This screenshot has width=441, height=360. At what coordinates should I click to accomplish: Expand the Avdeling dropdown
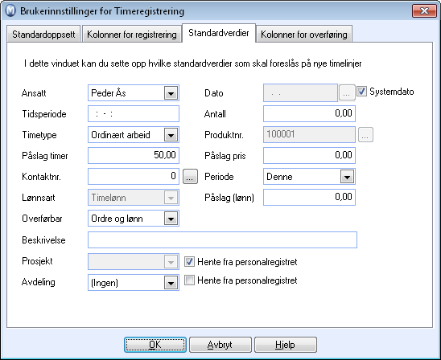click(x=171, y=283)
